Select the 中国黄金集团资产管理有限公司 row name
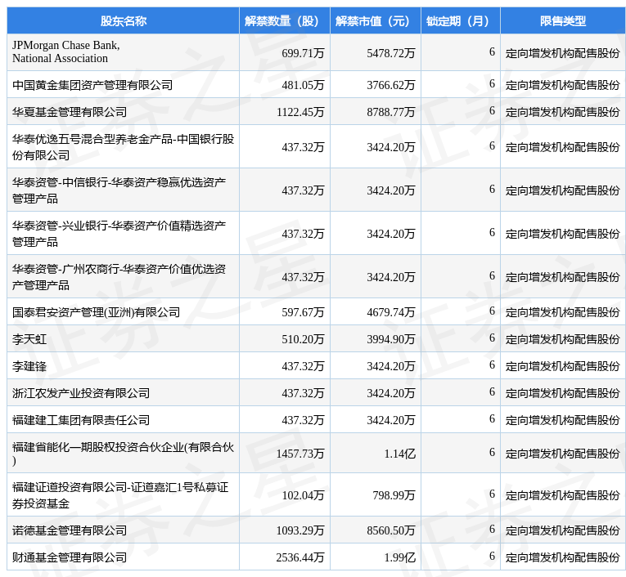The image size is (626, 577). click(x=92, y=85)
